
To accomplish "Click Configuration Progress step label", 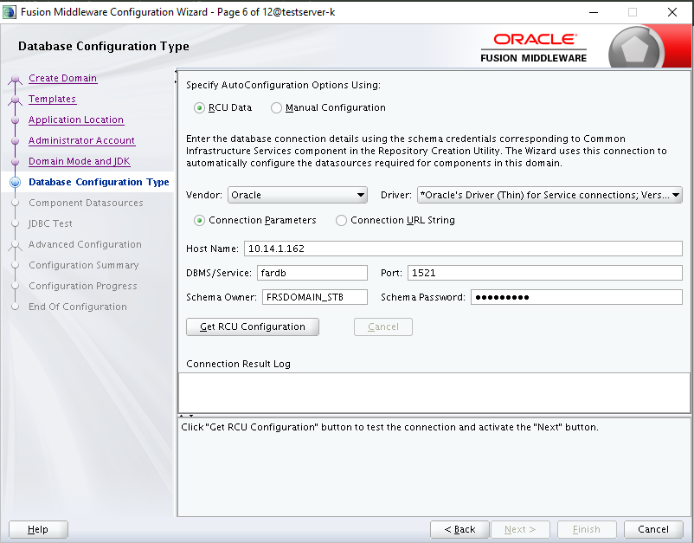I will coord(83,286).
